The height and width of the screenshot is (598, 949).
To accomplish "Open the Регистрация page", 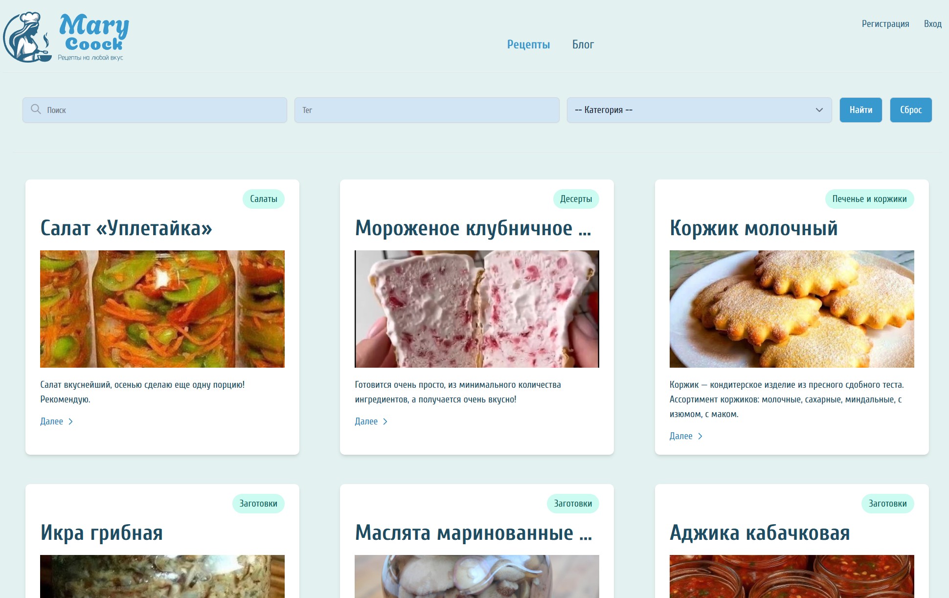I will tap(885, 23).
